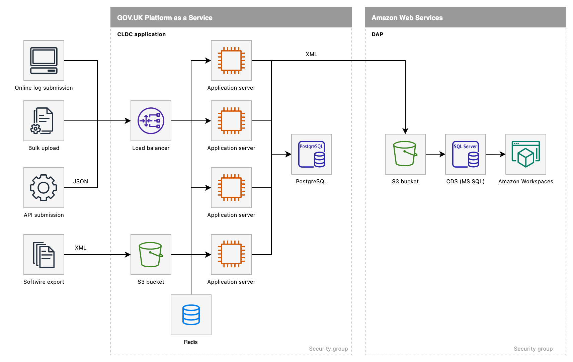
Task: Click the Softwire export documents icon
Action: (x=44, y=255)
